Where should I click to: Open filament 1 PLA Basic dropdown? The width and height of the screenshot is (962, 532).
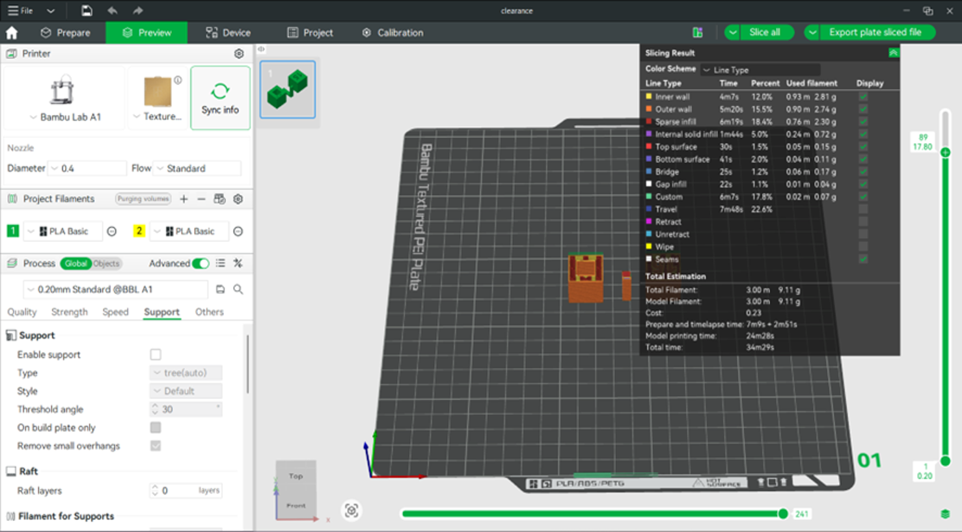[64, 232]
